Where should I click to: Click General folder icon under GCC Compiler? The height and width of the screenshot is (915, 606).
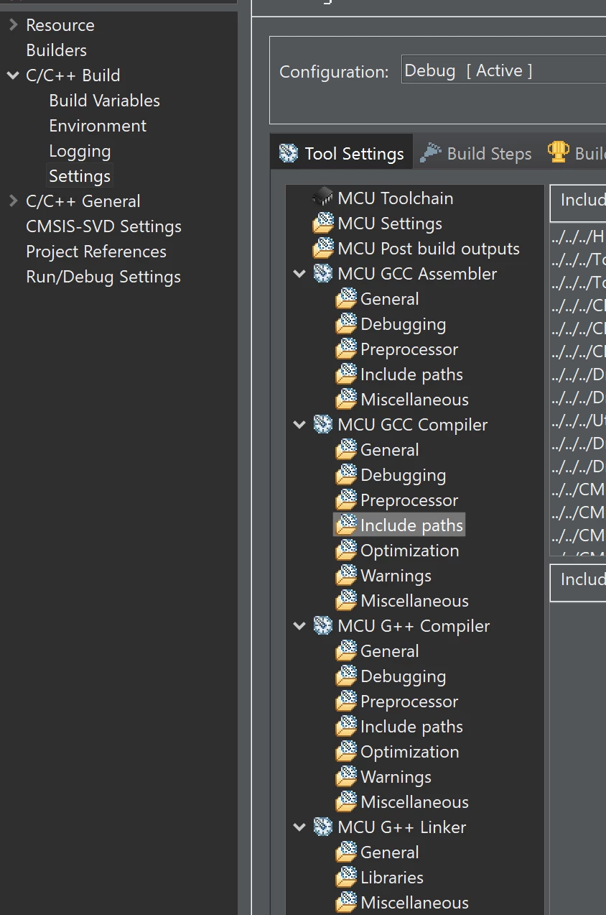(347, 449)
